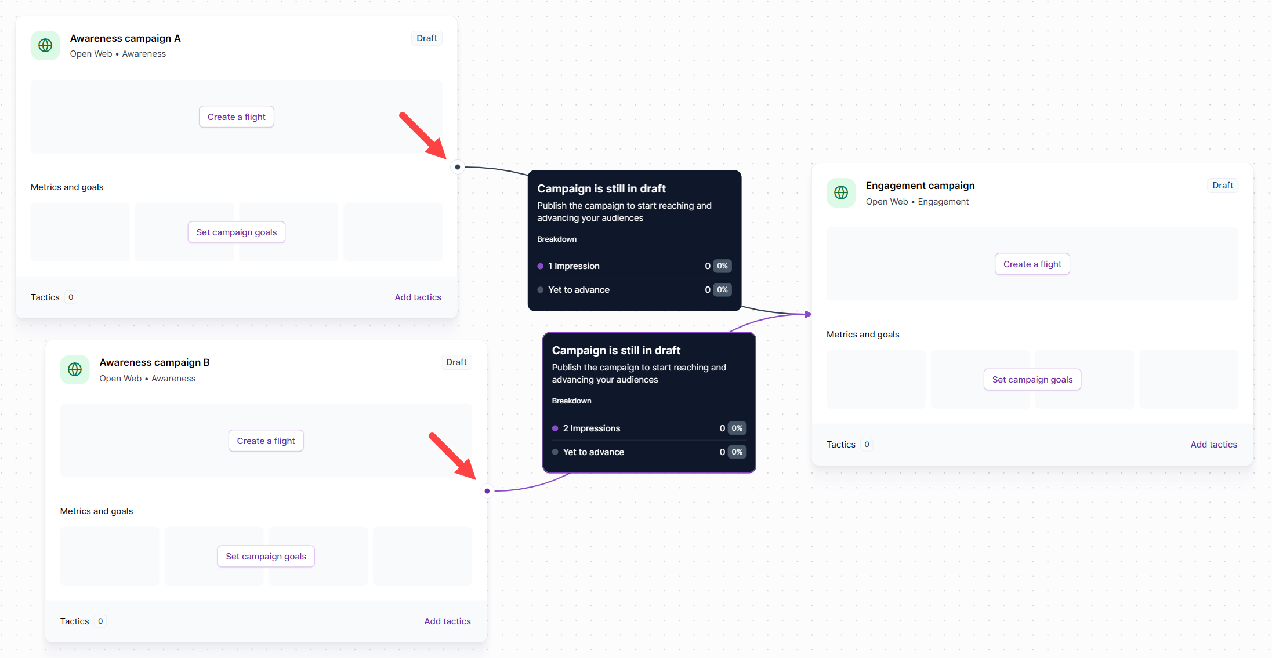Viewport: 1272px width, 658px height.
Task: Click the globe icon of Engagement campaign
Action: coord(841,192)
